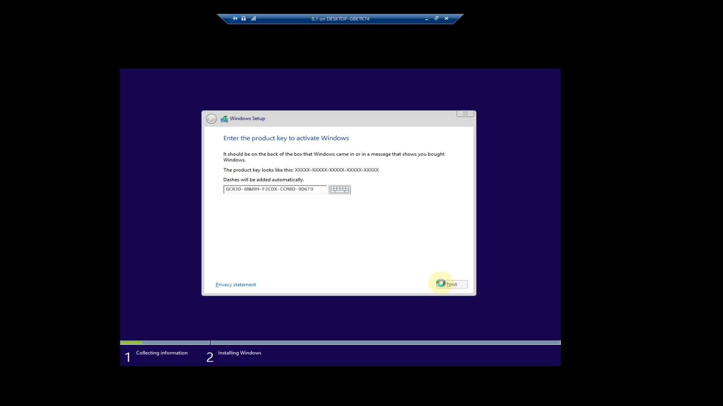Click the lock icon on connection bar
This screenshot has height=406, width=723.
tap(244, 18)
